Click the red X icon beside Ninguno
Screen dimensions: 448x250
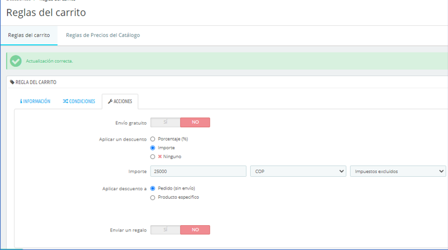click(160, 157)
